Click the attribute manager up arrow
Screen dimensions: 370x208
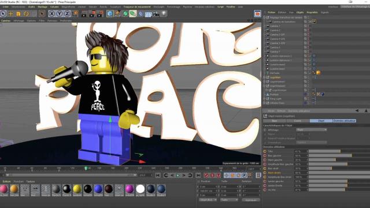pyautogui.click(x=366, y=110)
